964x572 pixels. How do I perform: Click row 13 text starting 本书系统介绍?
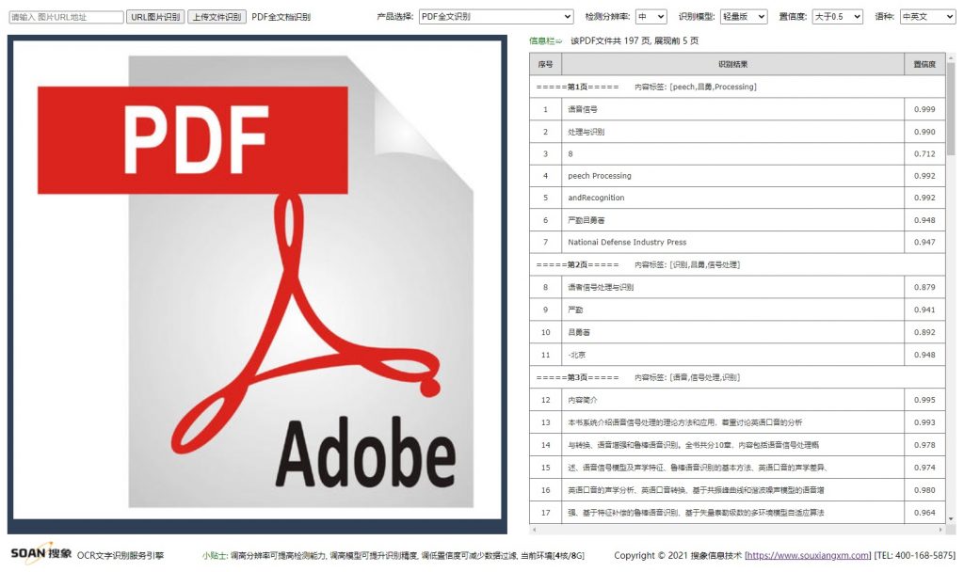click(685, 422)
